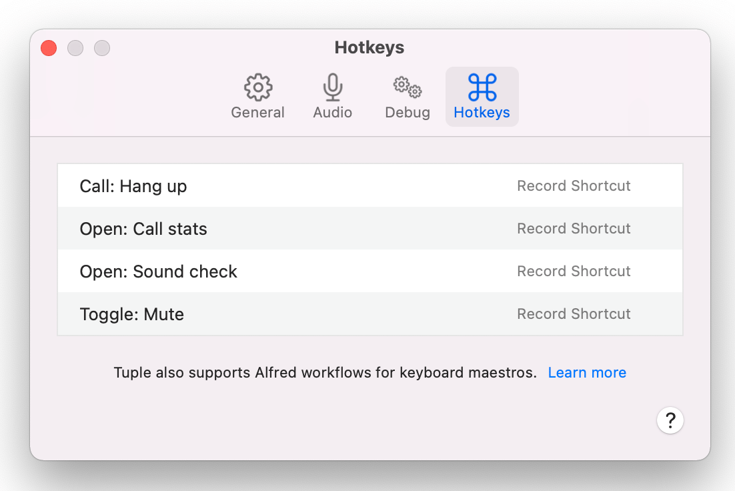
Task: Select the 'Toggle: Mute' row label
Action: coord(131,314)
